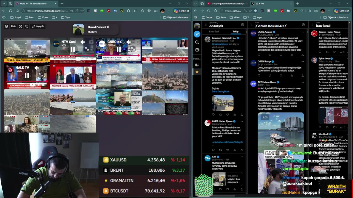Open home page in the Multi tv window
The image size is (353, 198).
pos(17,11)
